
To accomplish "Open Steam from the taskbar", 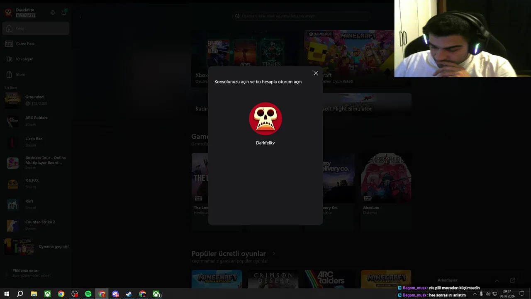I will tap(129, 294).
